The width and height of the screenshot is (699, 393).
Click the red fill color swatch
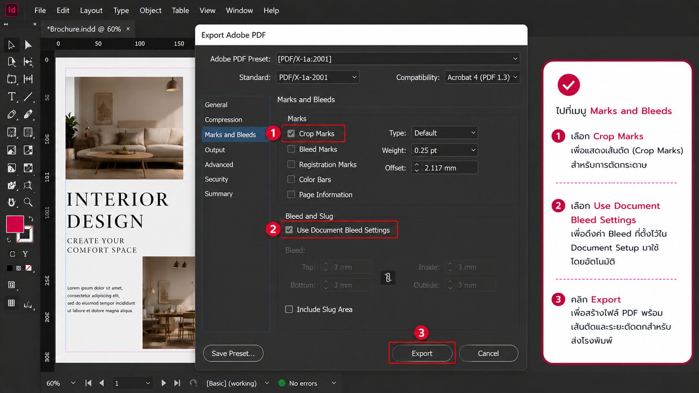pos(15,224)
